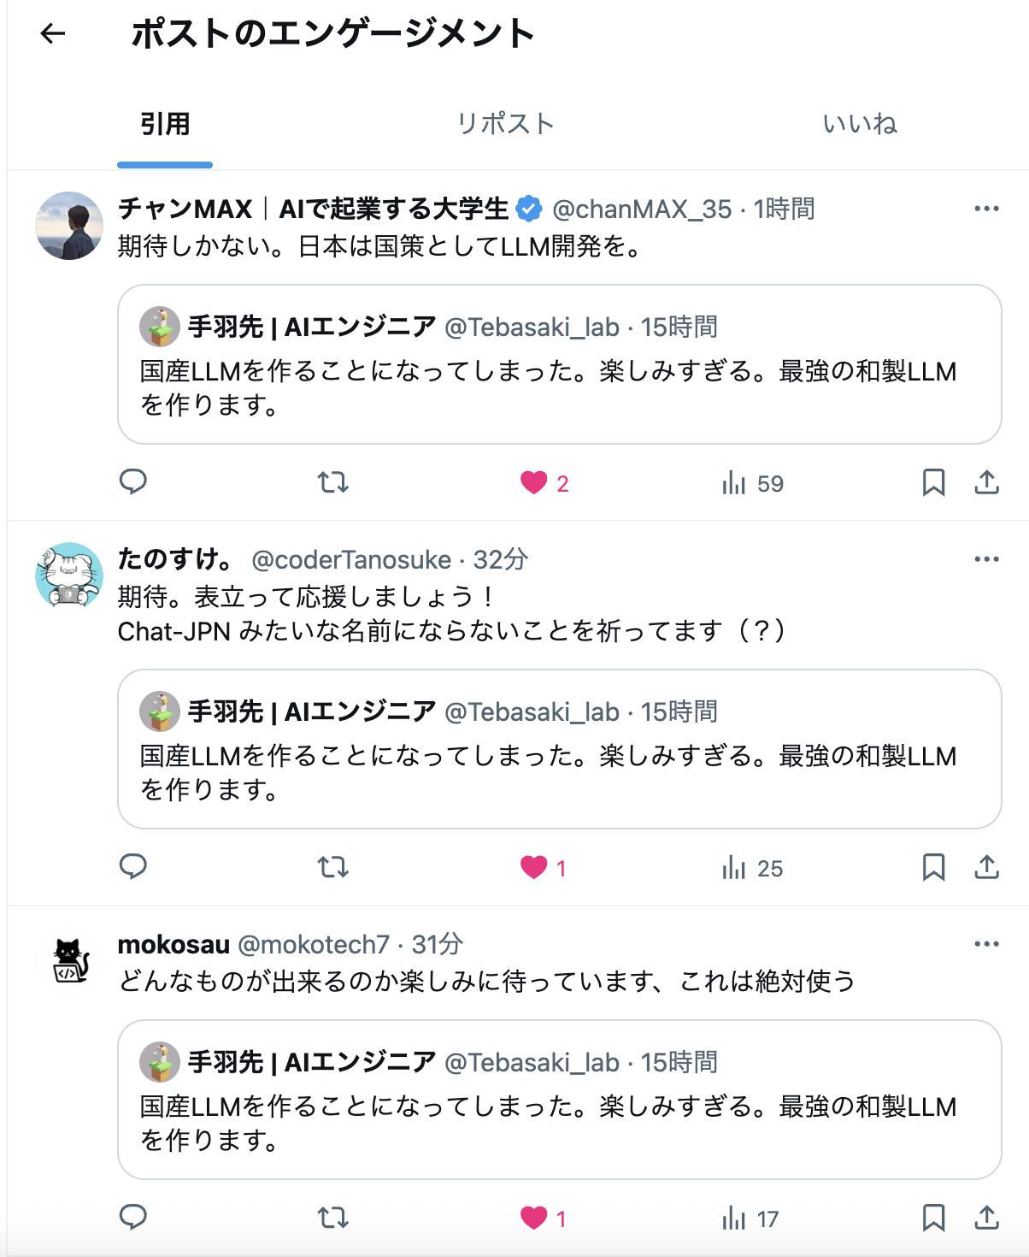Image resolution: width=1029 pixels, height=1257 pixels.
Task: Switch to the いいね tab
Action: 860,124
